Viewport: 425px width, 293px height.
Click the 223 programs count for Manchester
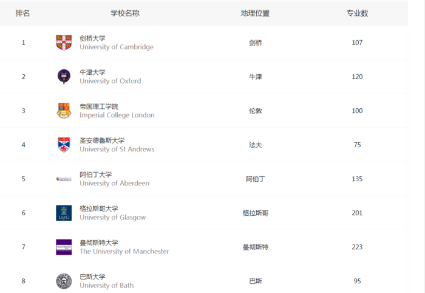point(357,247)
